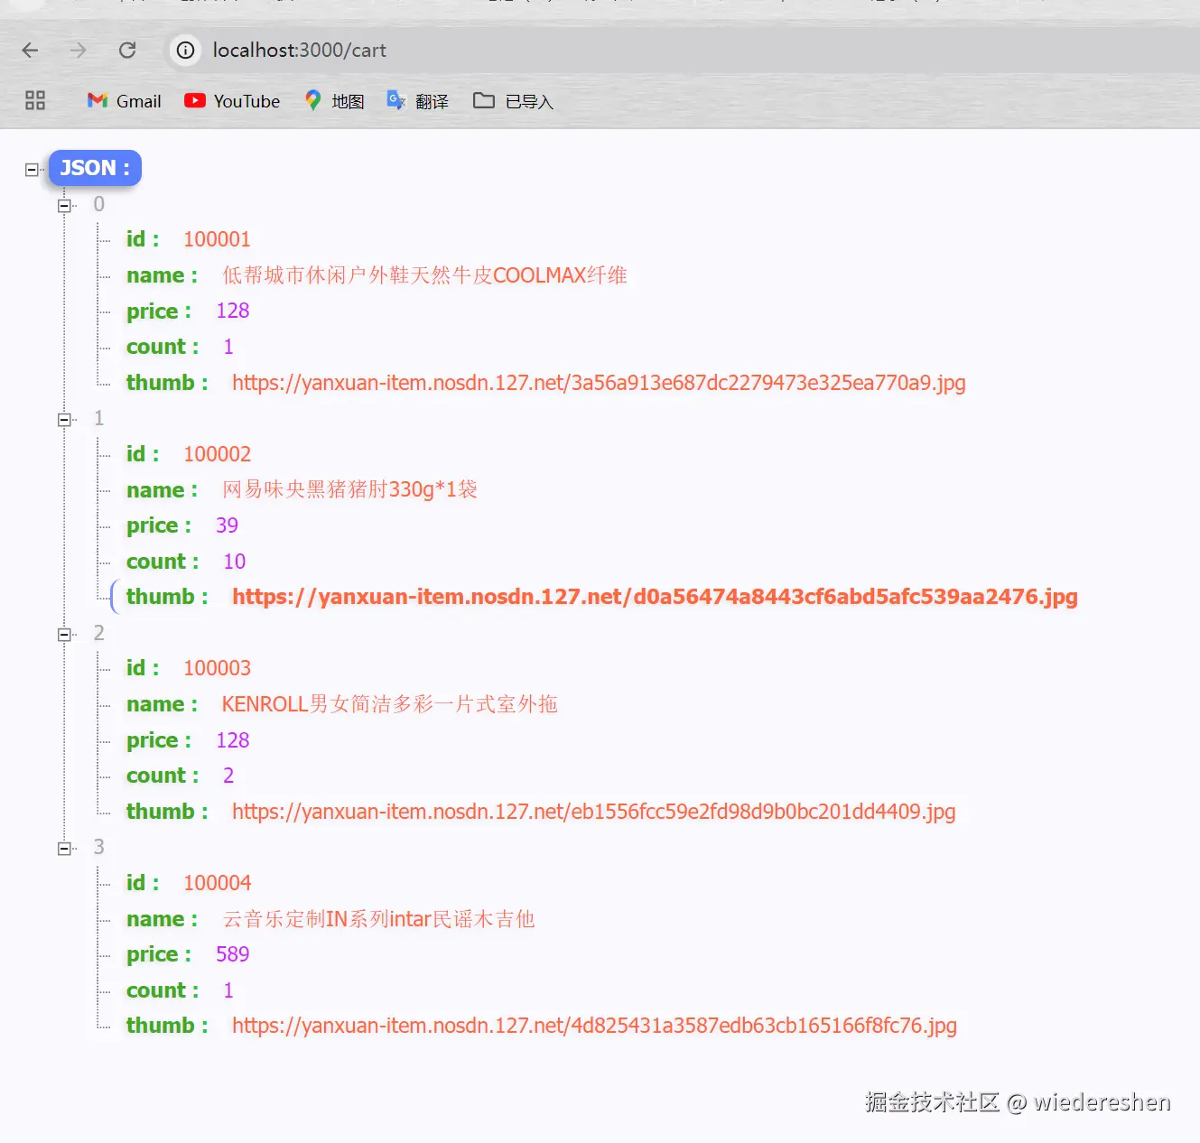Collapse the root JSON node
This screenshot has height=1143, width=1200.
[x=33, y=170]
